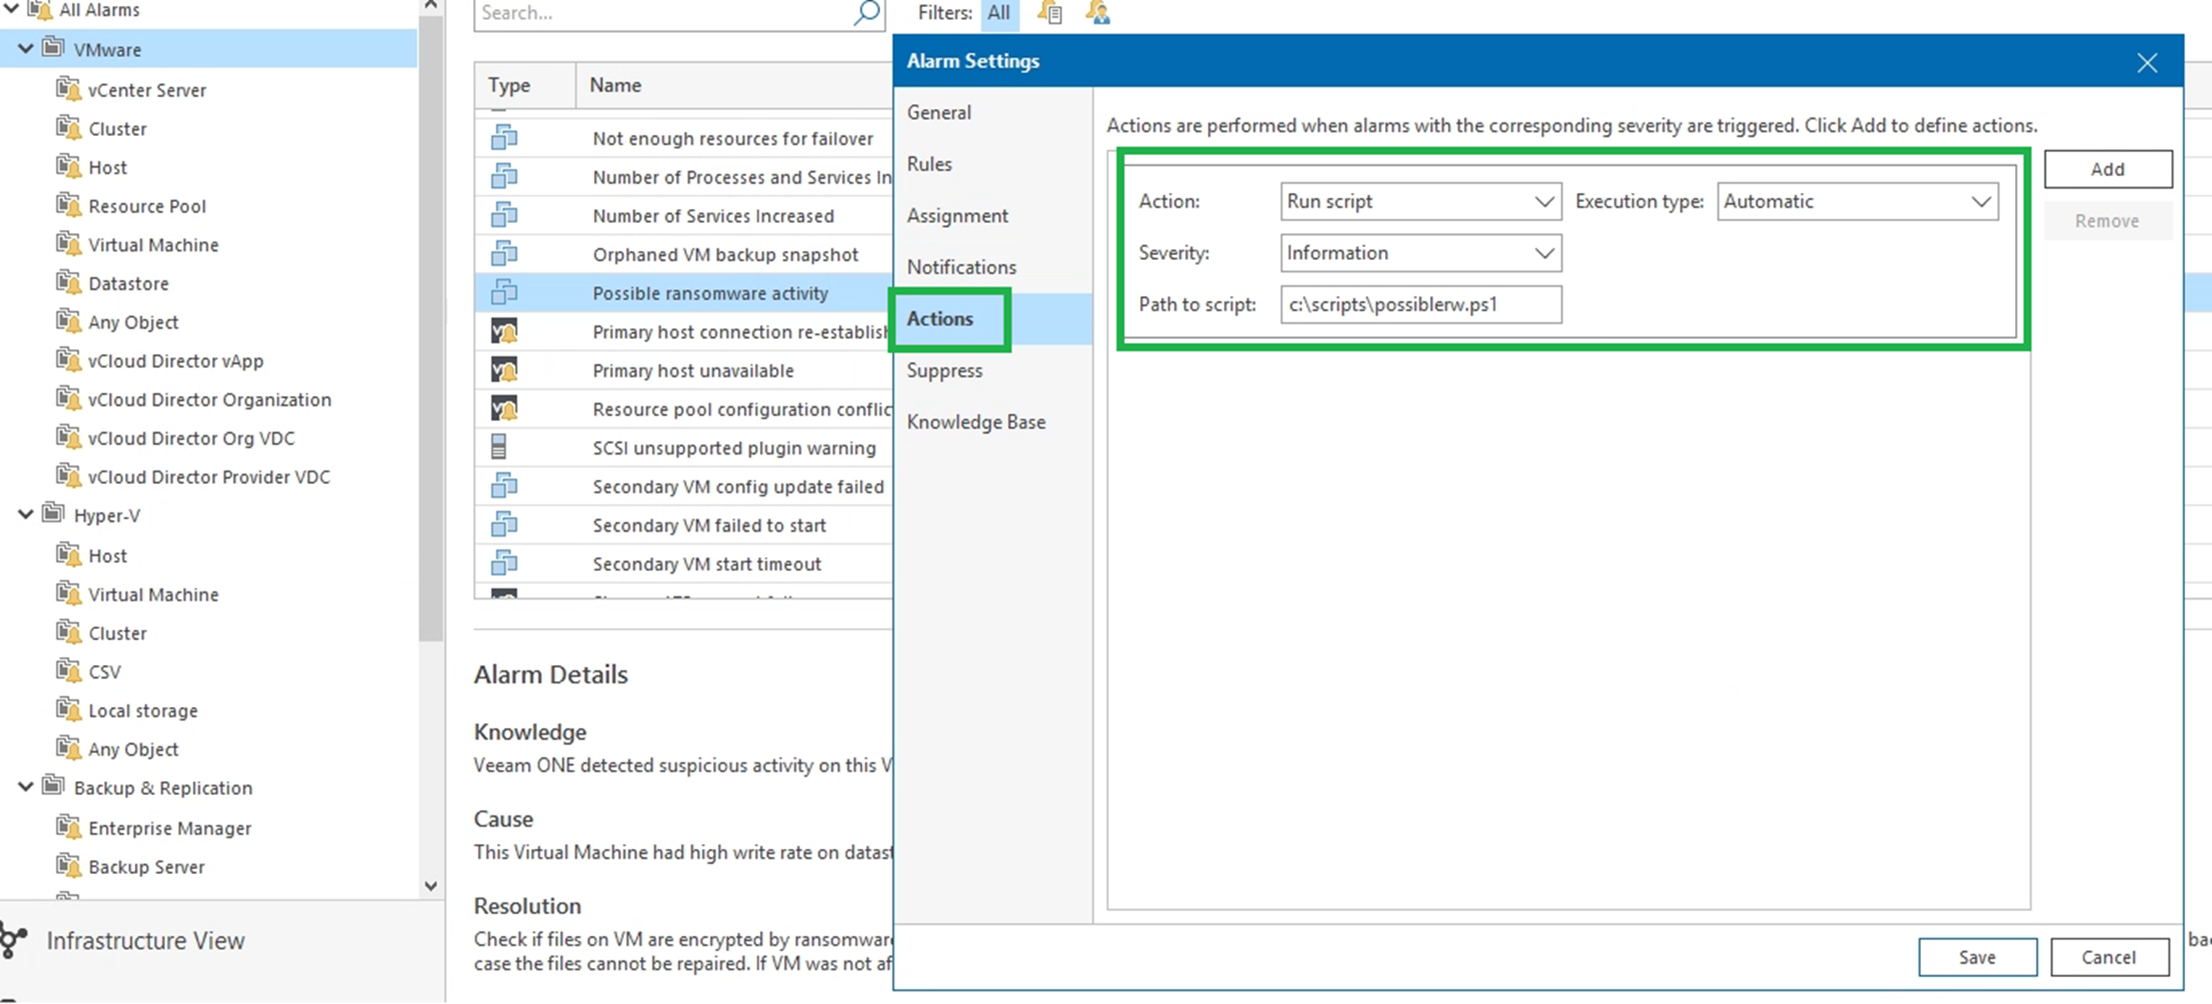Image resolution: width=2212 pixels, height=1004 pixels.
Task: Select Any Object under Hyper-V
Action: coord(133,749)
